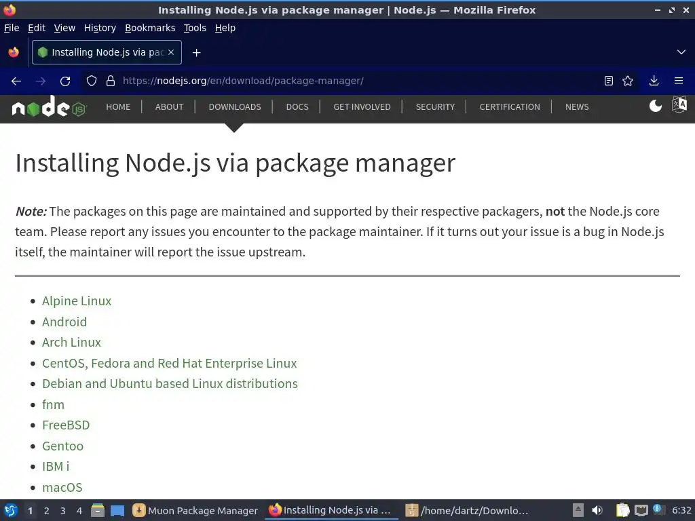Open the View menu
This screenshot has width=695, height=521.
(64, 28)
